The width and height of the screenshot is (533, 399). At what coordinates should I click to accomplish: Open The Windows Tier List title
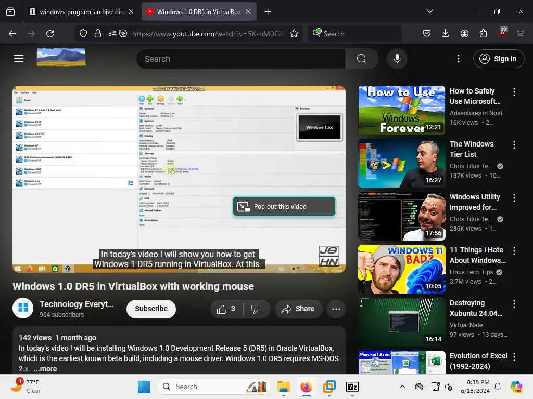[x=472, y=149]
